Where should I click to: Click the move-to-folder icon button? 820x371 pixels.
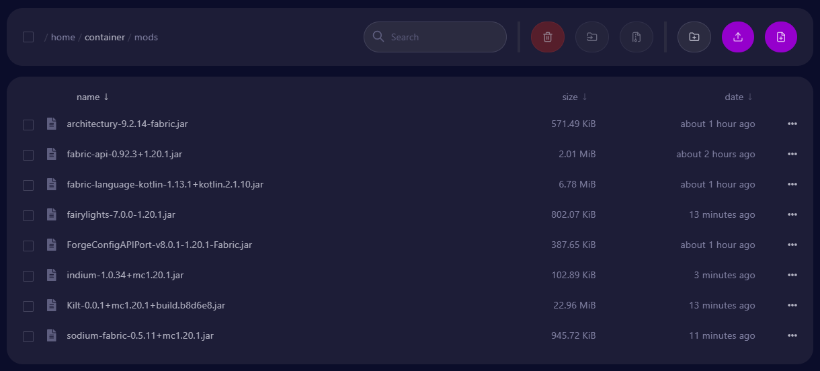click(x=592, y=37)
